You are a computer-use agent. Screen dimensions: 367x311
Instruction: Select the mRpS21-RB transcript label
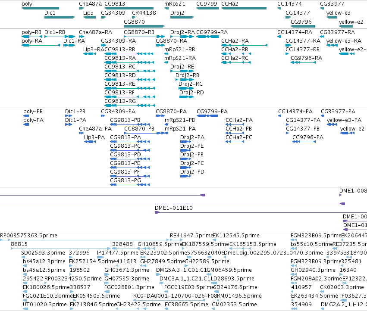pos(179,50)
